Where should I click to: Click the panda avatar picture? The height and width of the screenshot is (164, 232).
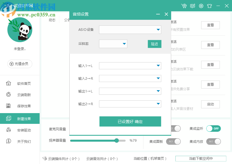20,30
